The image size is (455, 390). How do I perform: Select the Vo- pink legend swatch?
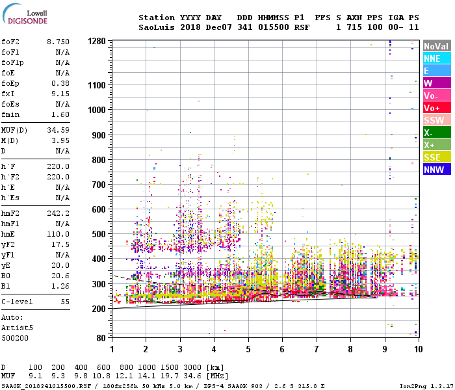coord(437,96)
